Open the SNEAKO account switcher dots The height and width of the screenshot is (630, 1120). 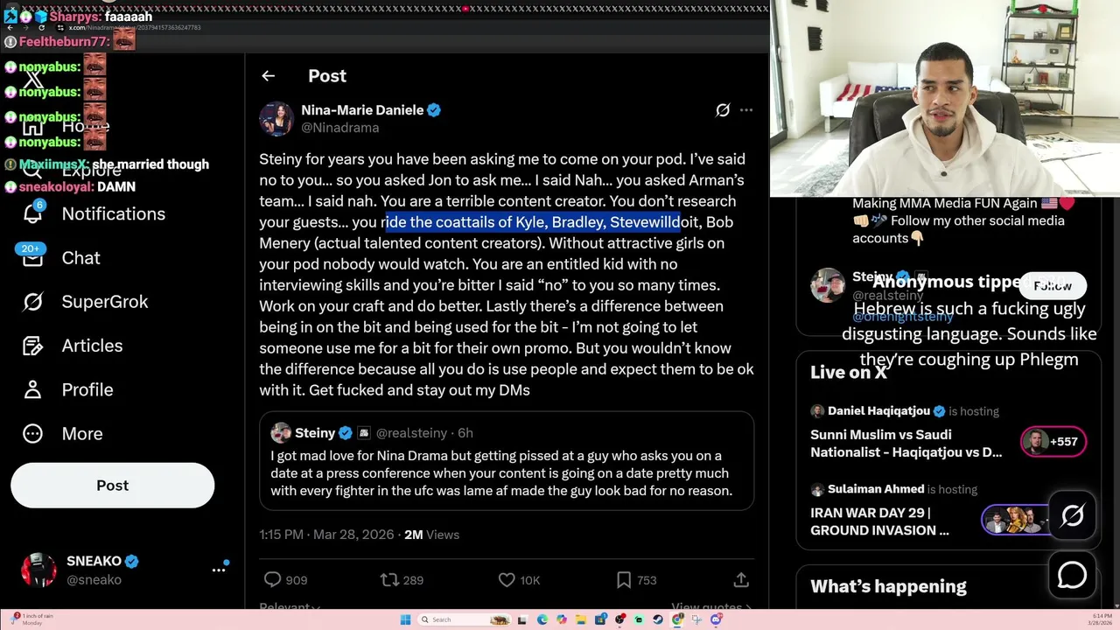pos(219,570)
